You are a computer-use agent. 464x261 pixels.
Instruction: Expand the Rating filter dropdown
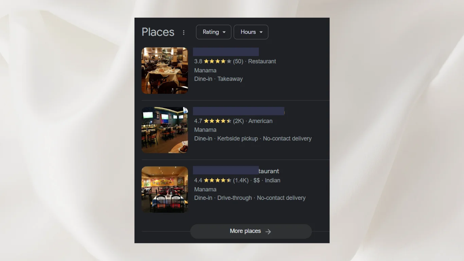pos(214,32)
